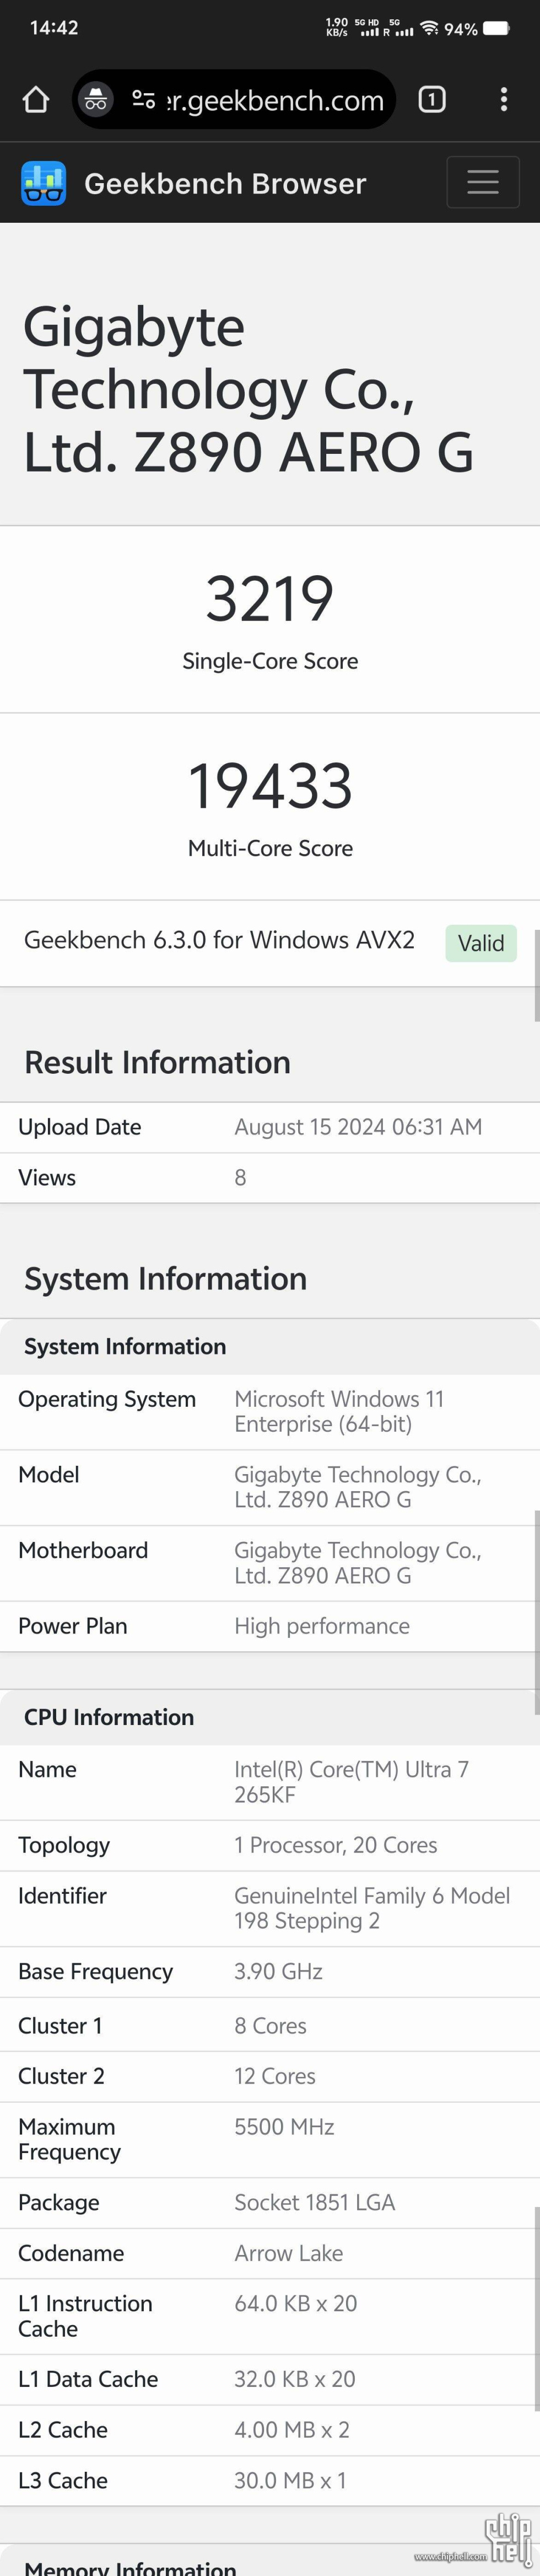Tap the Valid badge

tap(481, 943)
